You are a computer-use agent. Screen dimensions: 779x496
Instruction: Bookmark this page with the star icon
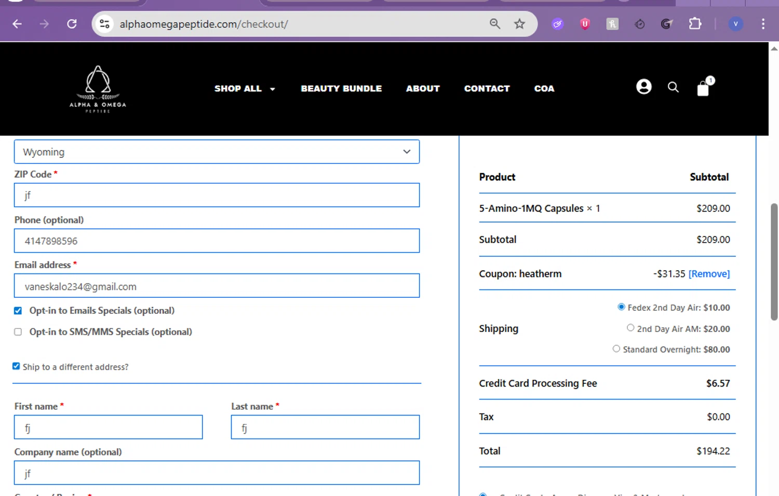(x=520, y=24)
